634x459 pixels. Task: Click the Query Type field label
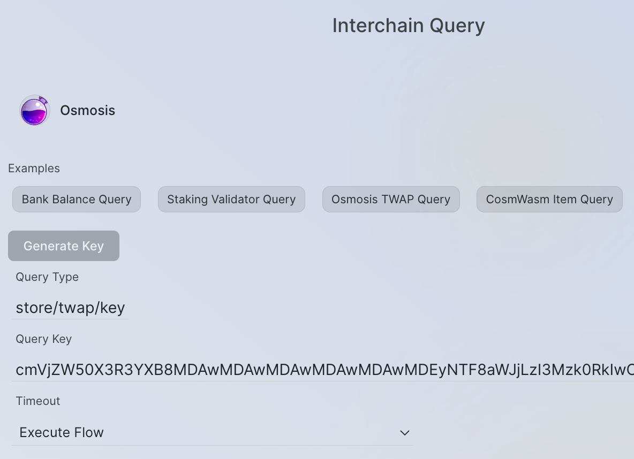47,277
